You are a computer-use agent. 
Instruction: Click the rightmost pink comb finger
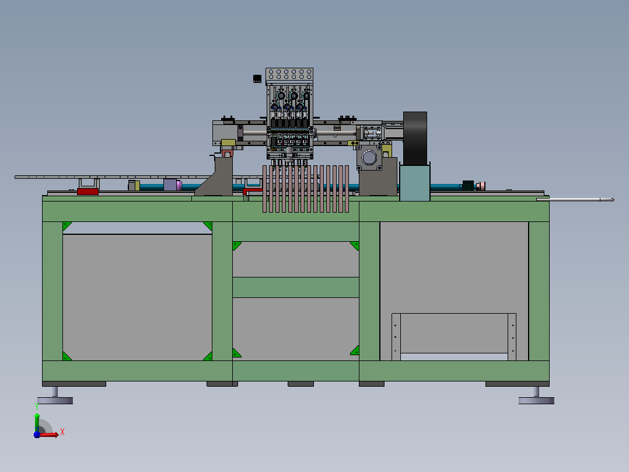[x=347, y=189]
